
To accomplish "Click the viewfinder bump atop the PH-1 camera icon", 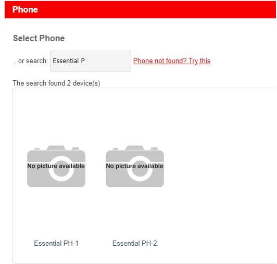I will (56, 148).
